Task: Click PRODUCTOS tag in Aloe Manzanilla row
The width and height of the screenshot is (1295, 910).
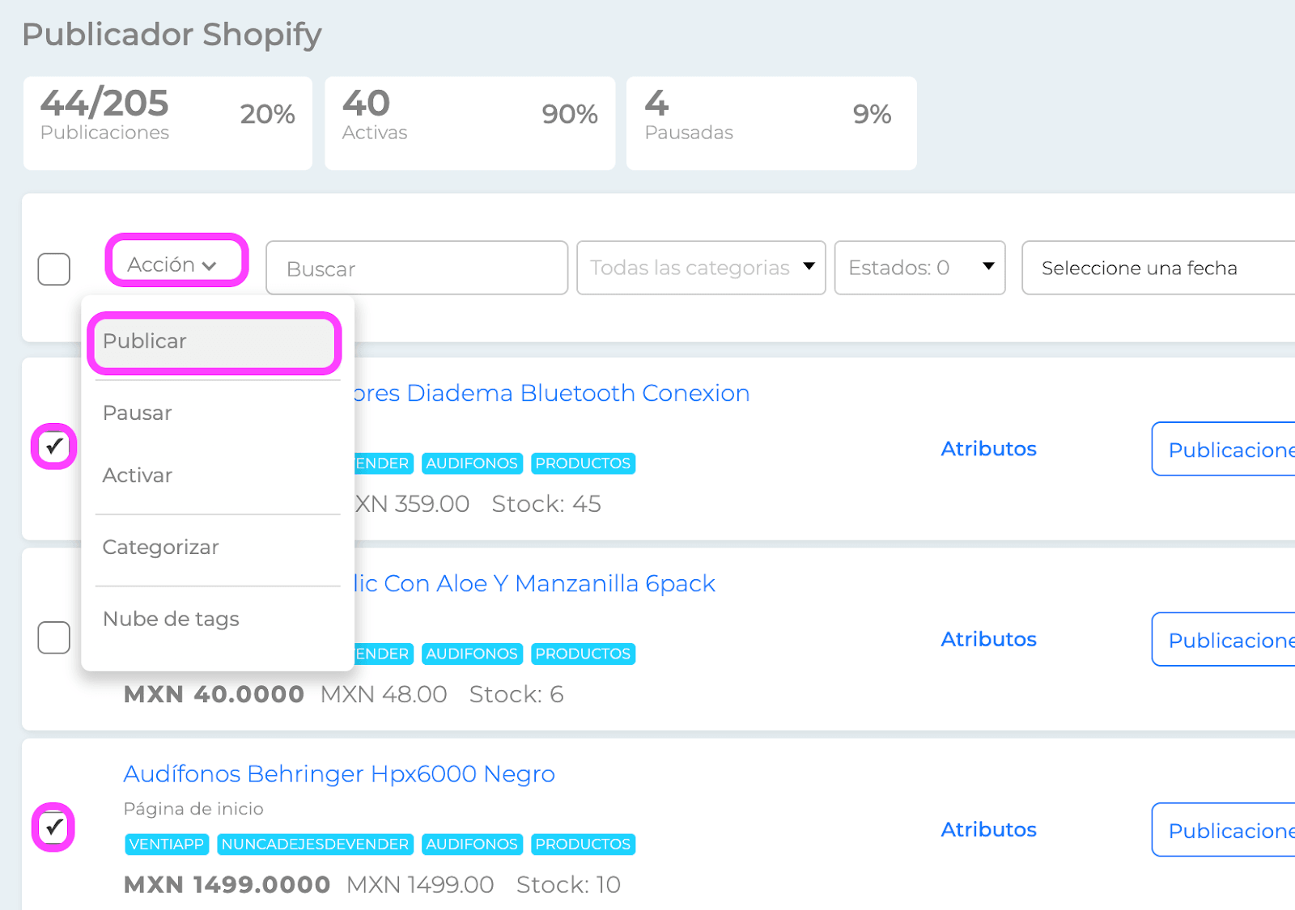Action: click(x=583, y=654)
